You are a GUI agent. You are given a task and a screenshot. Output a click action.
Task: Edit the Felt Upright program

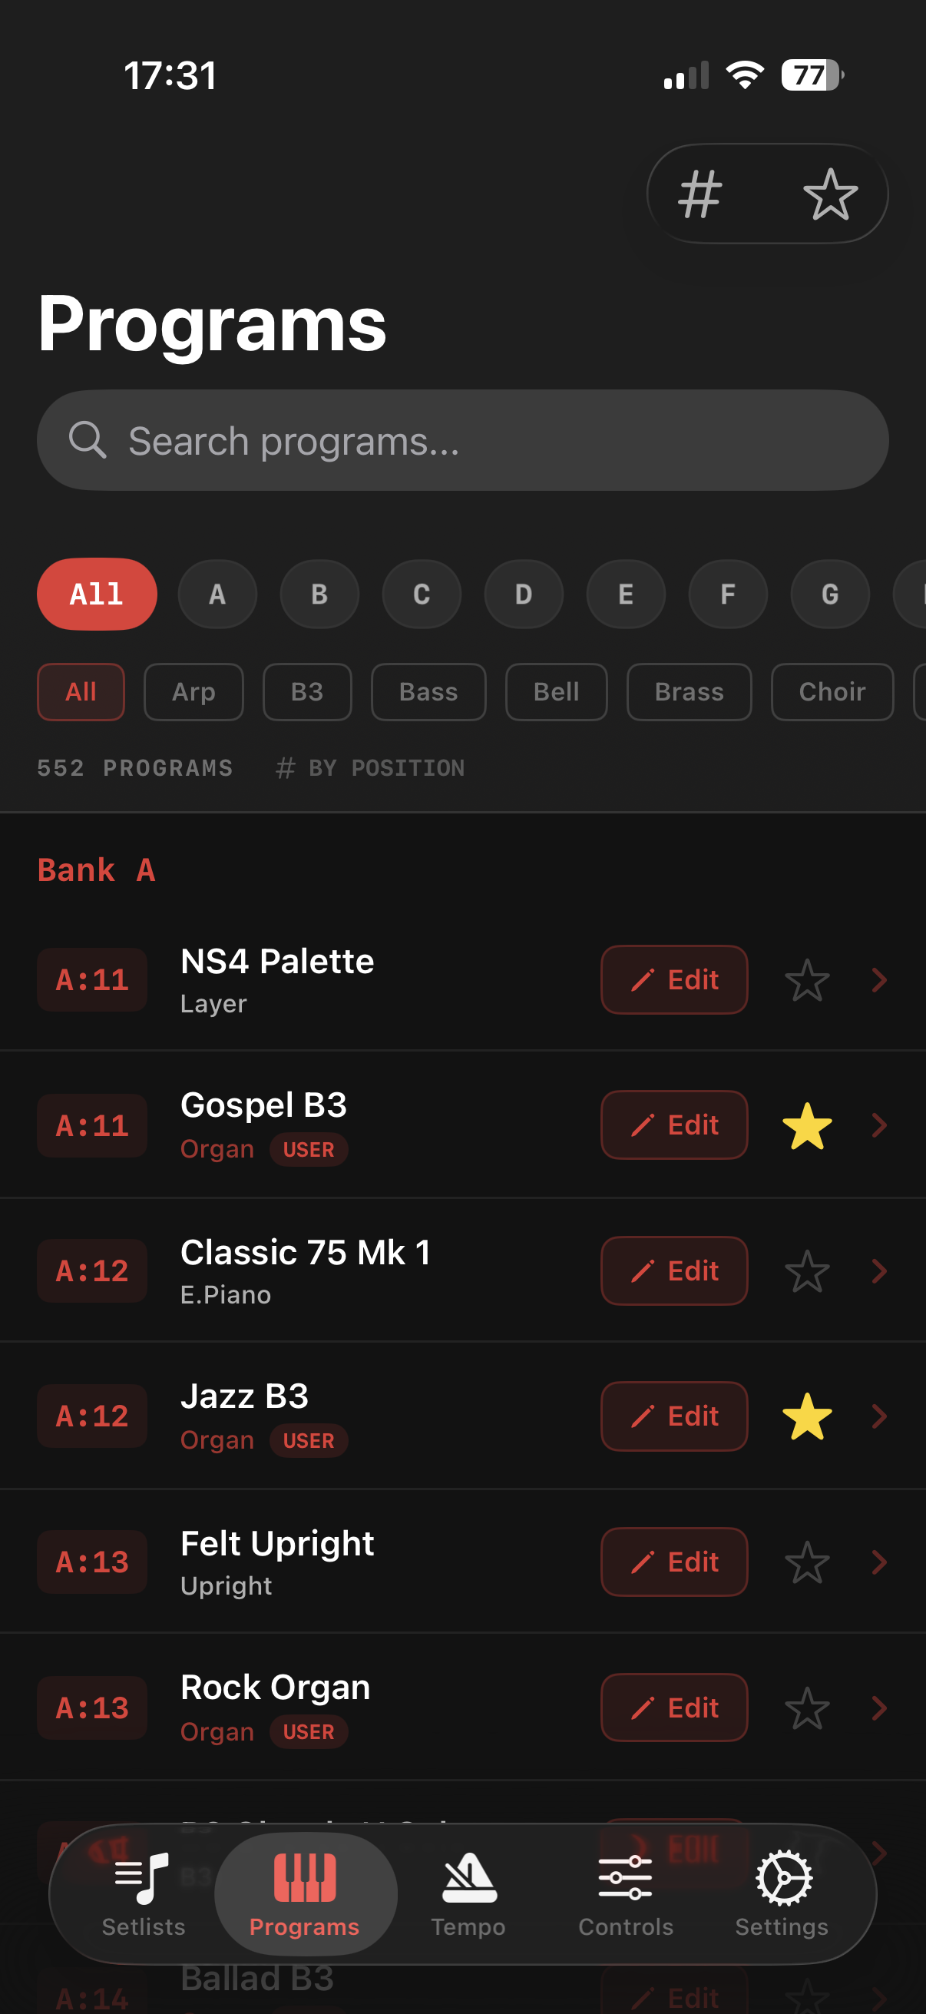tap(673, 1562)
